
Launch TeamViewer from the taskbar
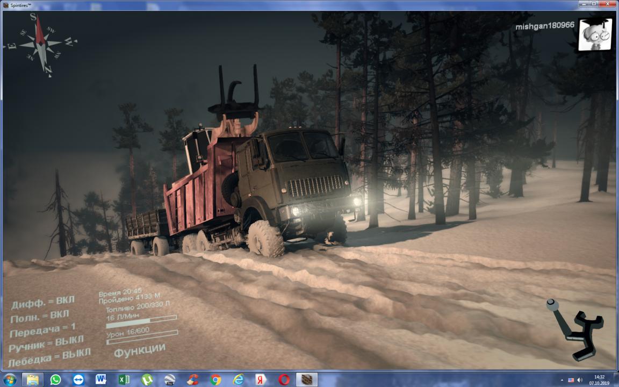78,379
